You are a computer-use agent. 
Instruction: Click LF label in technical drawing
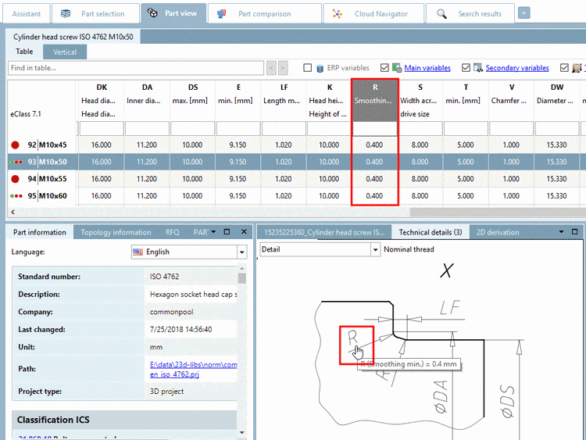click(x=450, y=308)
